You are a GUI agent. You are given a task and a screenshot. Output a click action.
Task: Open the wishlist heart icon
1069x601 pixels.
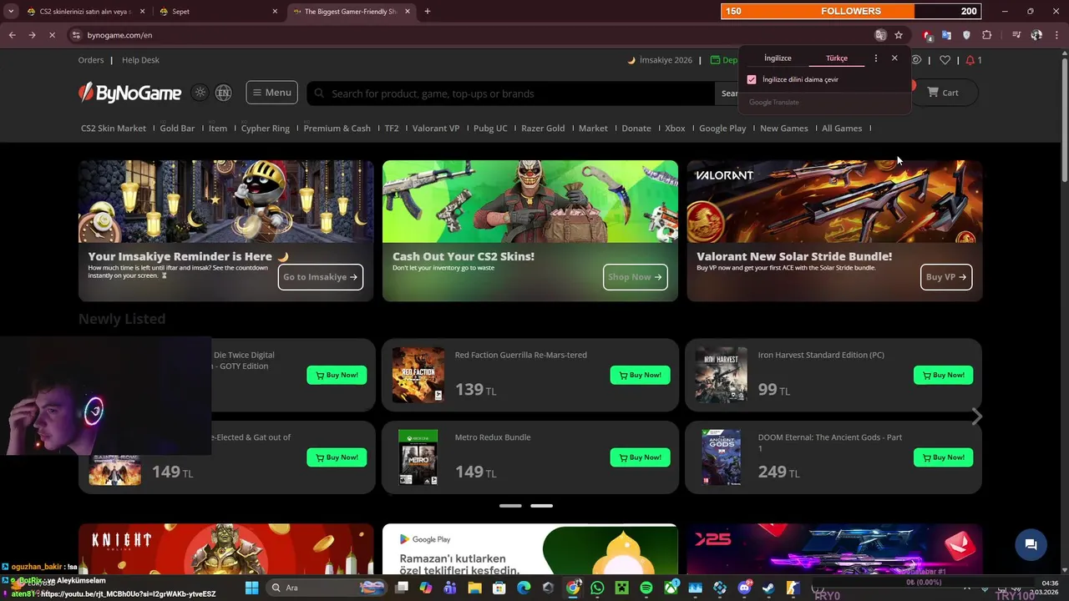[x=945, y=60]
